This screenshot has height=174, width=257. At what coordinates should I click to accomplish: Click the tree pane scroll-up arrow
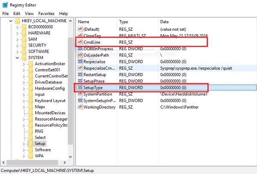[x=70, y=21]
